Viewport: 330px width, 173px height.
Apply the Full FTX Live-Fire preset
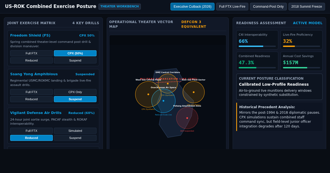(232, 7)
